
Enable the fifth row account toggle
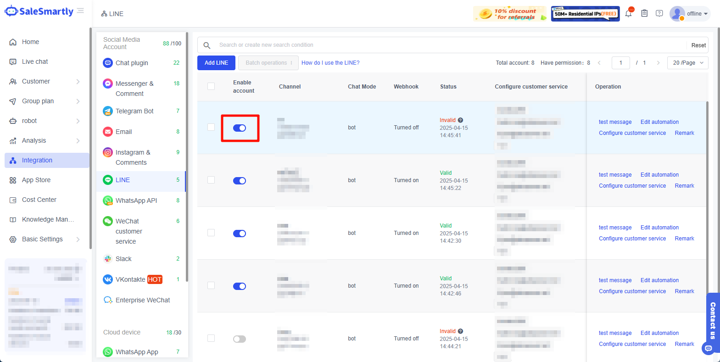click(240, 339)
